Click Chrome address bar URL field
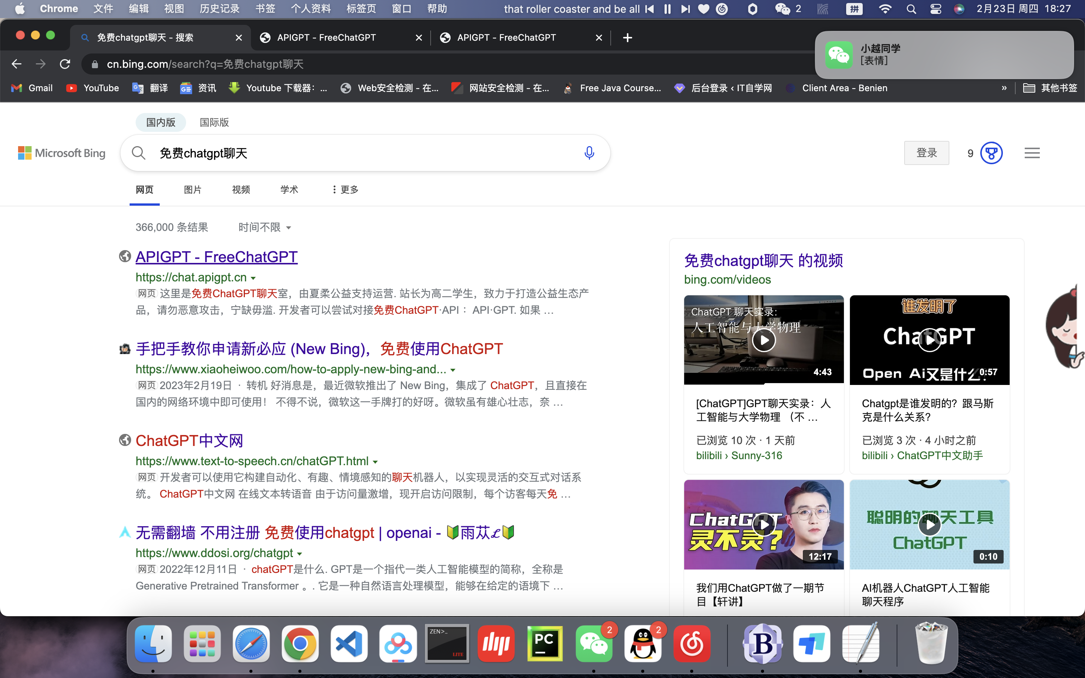This screenshot has height=678, width=1085. 448,64
